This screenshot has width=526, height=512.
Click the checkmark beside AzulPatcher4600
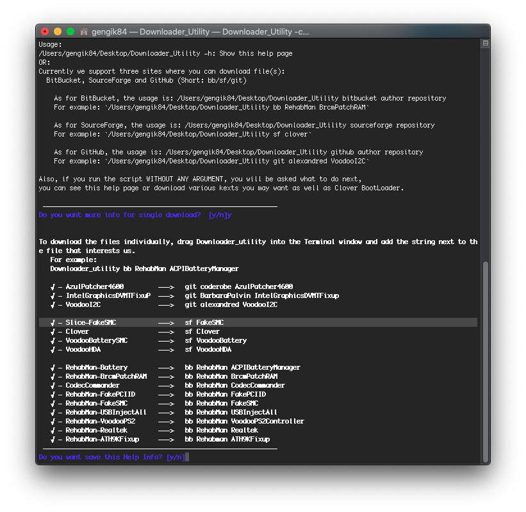pyautogui.click(x=53, y=286)
